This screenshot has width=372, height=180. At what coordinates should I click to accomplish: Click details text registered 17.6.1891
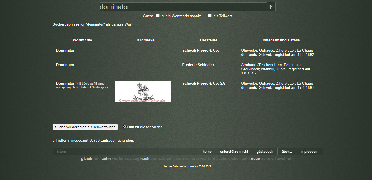click(277, 86)
